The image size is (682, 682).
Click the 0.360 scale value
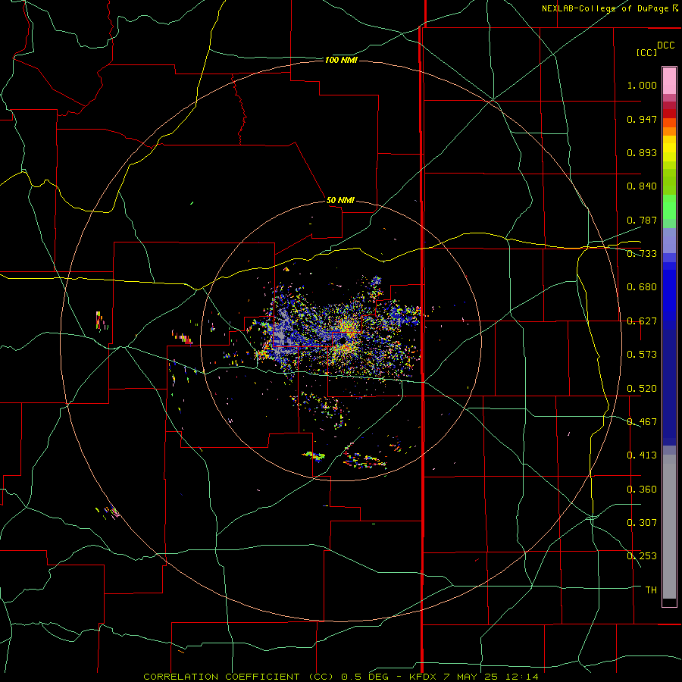(642, 490)
